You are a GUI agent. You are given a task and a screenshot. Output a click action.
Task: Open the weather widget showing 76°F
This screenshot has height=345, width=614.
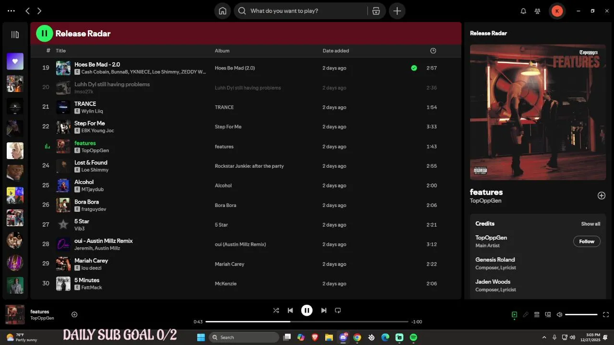click(x=22, y=337)
